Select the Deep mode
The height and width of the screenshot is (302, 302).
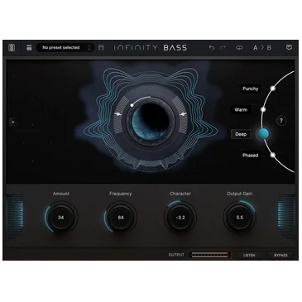pos(241,134)
